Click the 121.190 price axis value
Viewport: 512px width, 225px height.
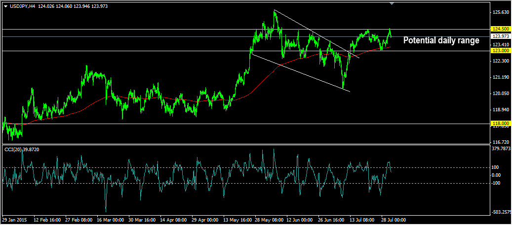501,77
